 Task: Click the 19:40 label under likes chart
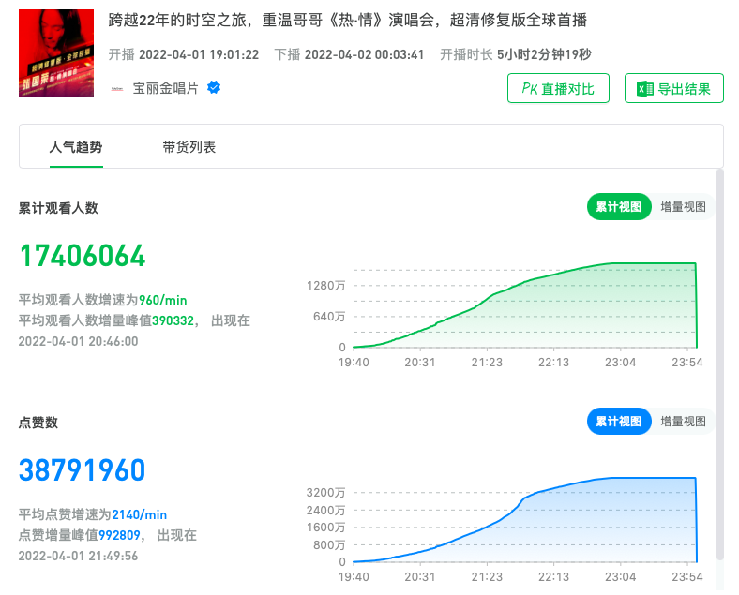(x=354, y=576)
